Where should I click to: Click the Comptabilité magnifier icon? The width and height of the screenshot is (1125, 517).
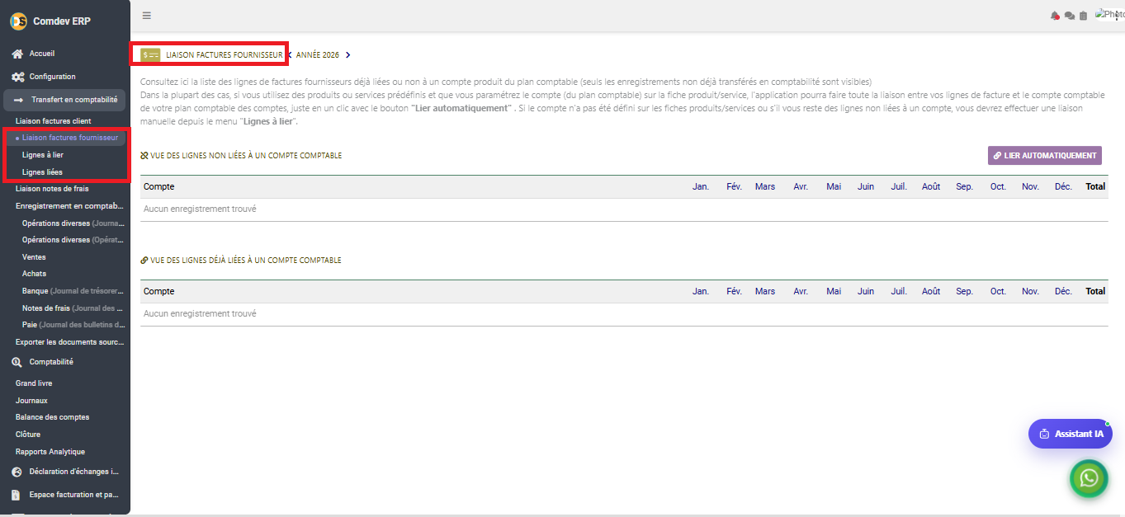point(17,362)
